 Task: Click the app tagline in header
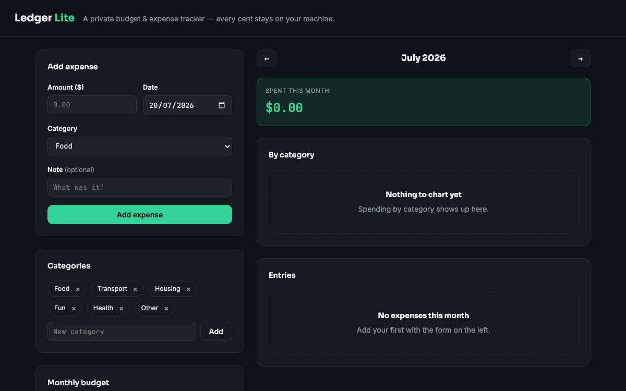pyautogui.click(x=209, y=19)
